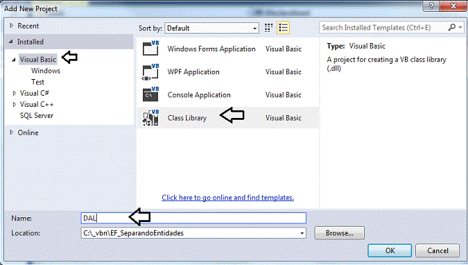
Task: Select the Visual Basic tree node
Action: tap(38, 60)
